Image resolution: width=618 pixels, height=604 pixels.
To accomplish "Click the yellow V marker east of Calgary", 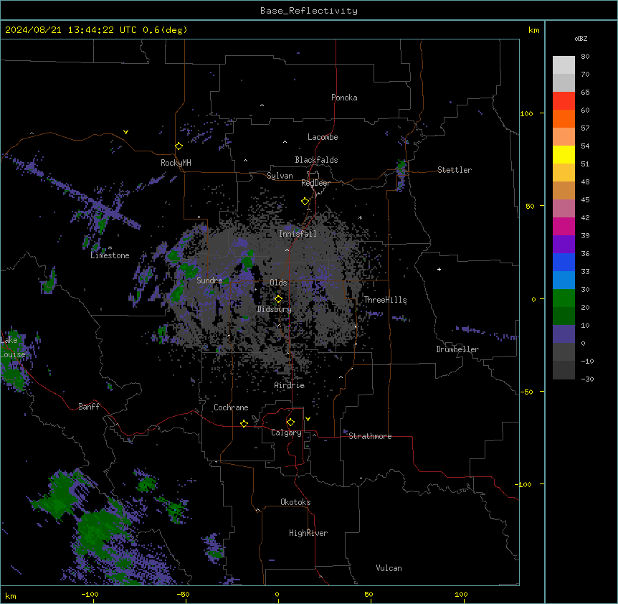I will [x=308, y=419].
